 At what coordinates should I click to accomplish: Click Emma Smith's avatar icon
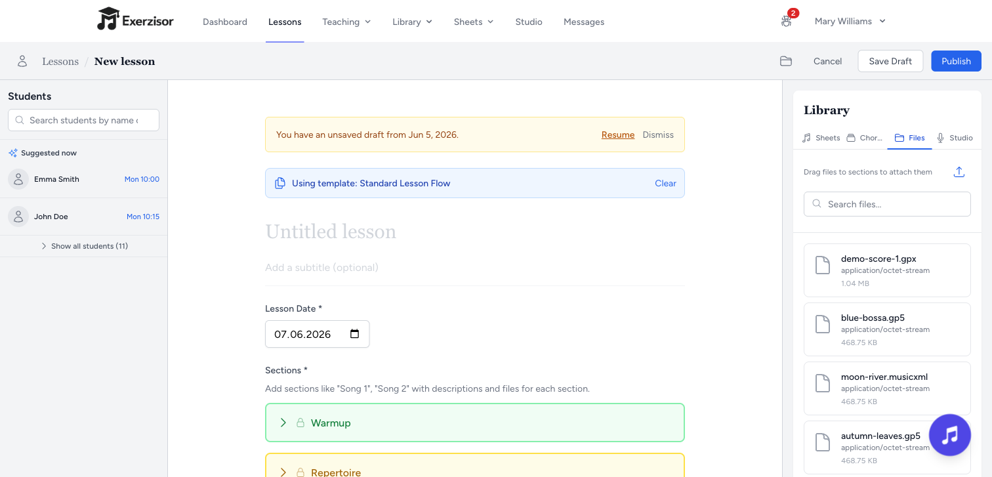point(18,179)
